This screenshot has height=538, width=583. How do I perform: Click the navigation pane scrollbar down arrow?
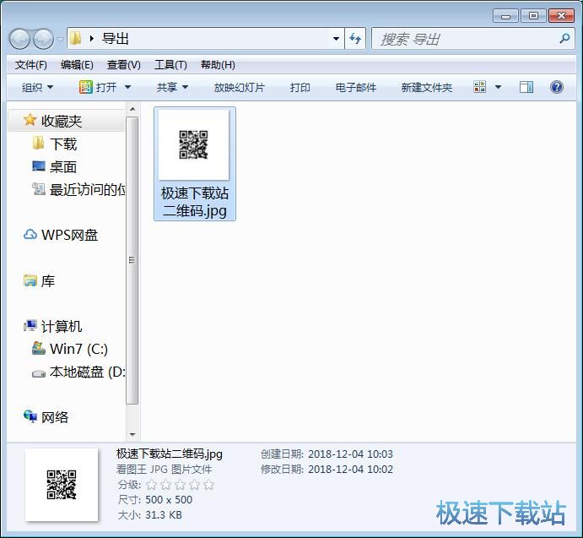click(132, 434)
